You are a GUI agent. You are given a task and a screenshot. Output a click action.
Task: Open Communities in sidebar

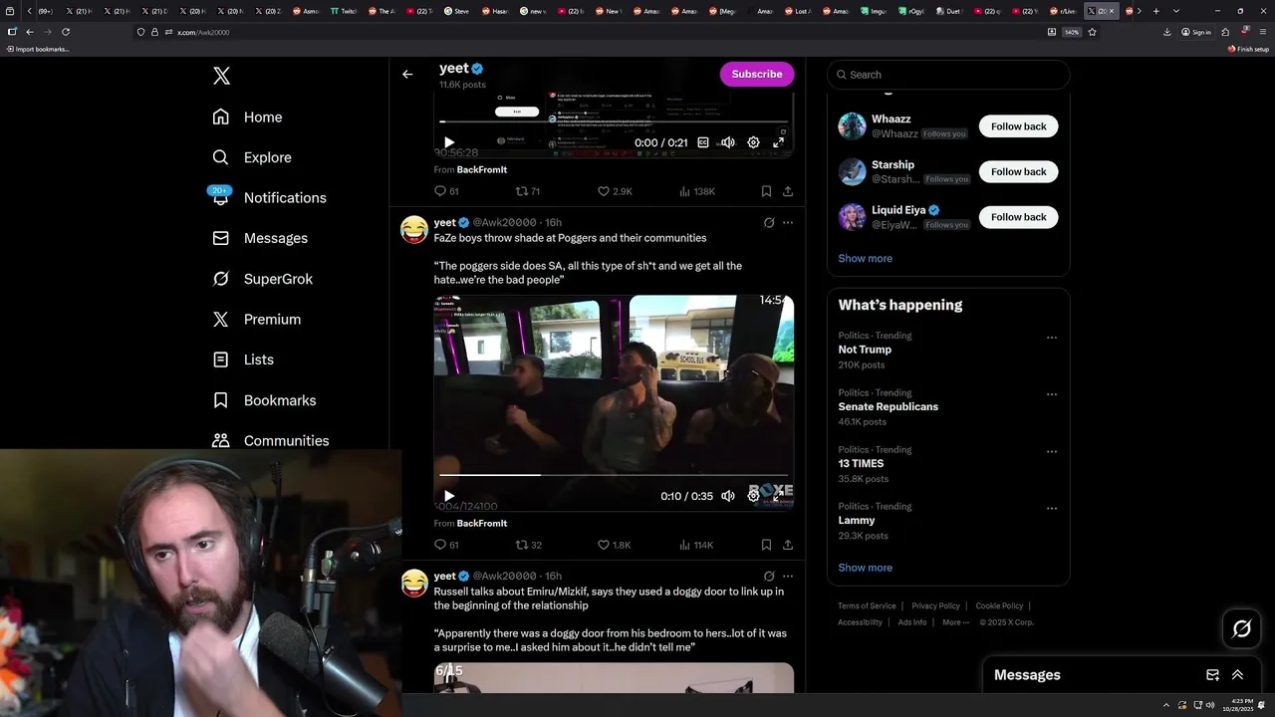[270, 440]
